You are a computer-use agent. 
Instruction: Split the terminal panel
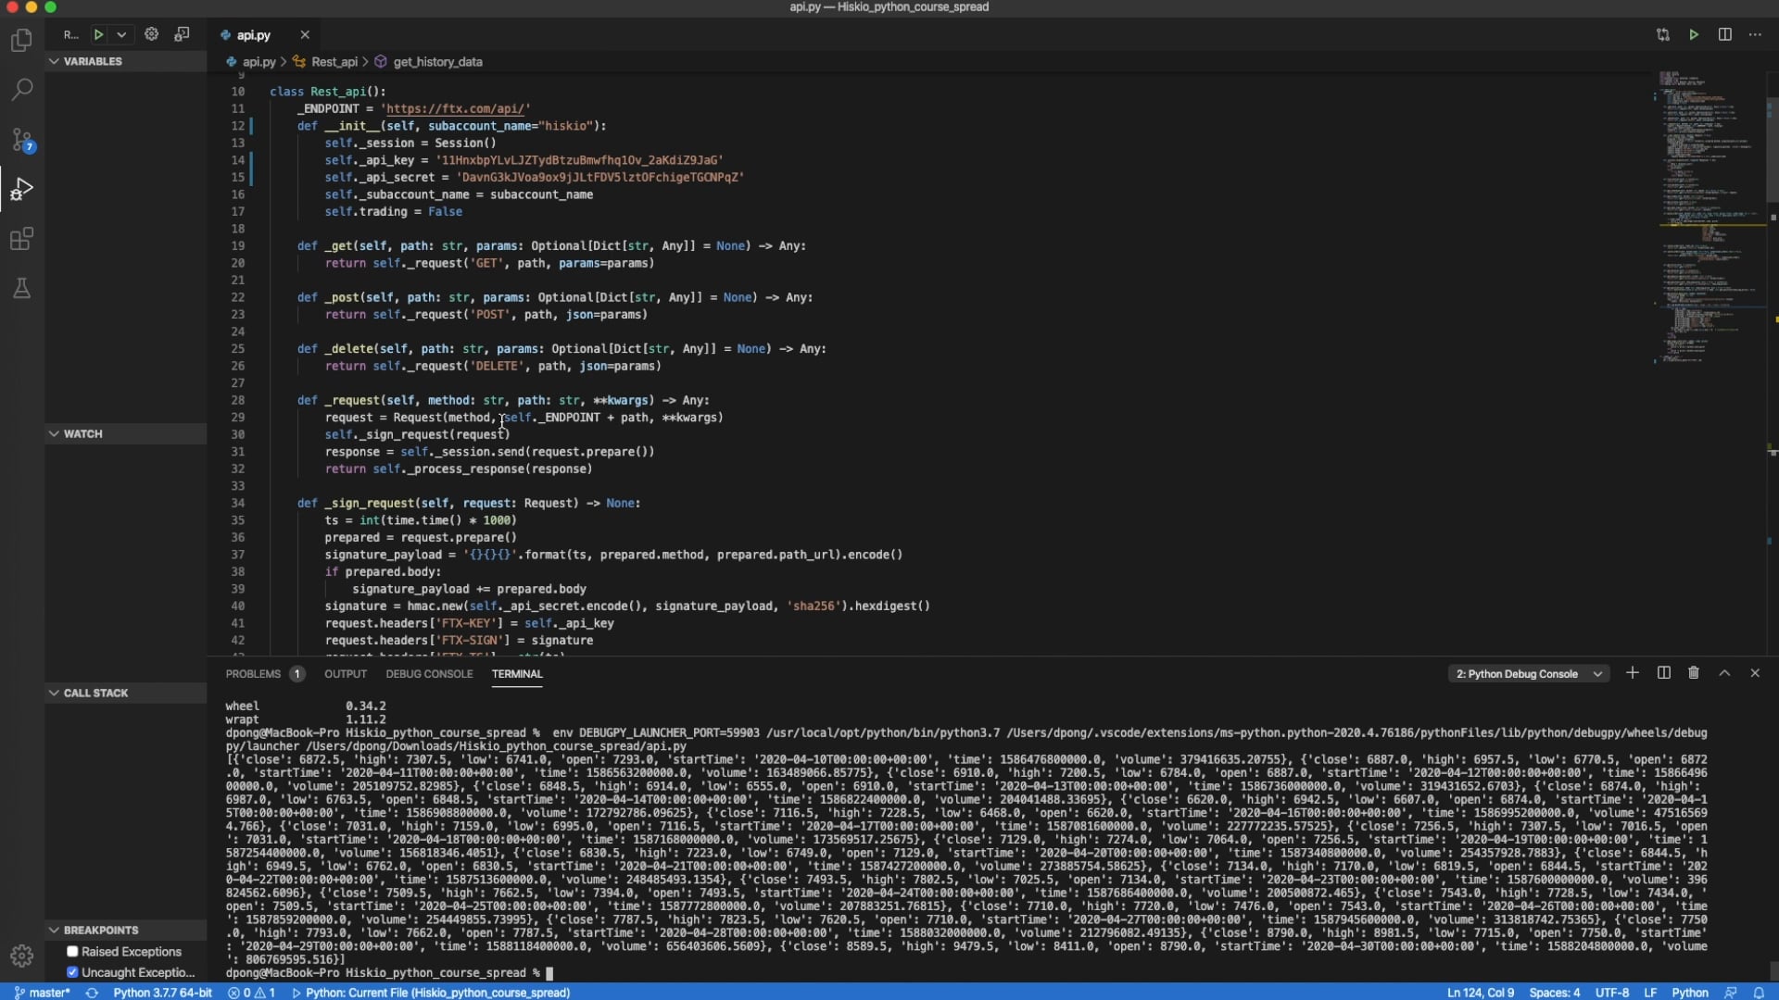1663,673
